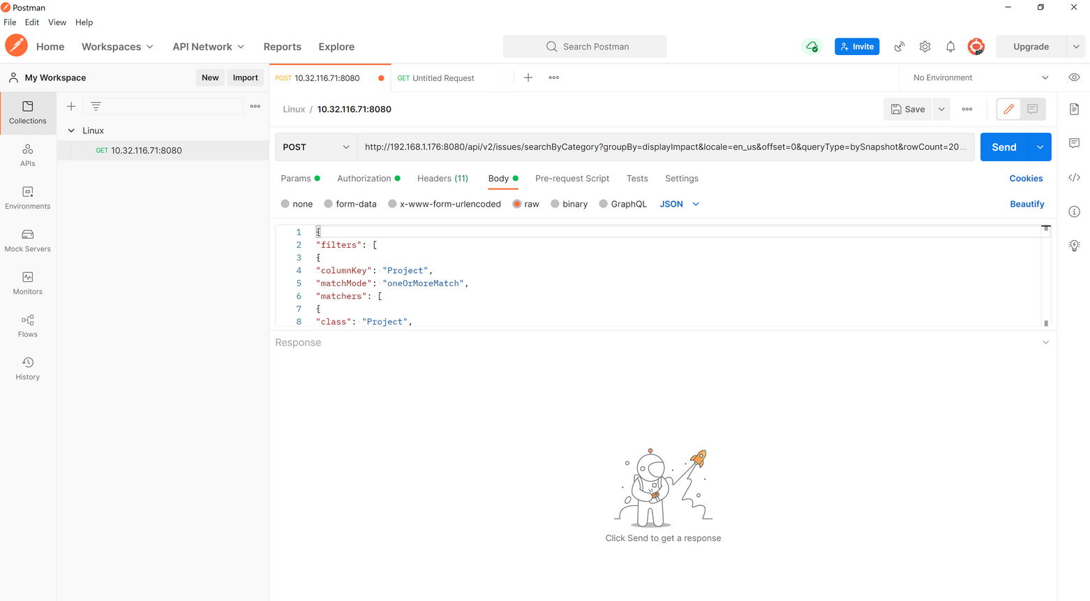Open the notifications bell
Viewport: 1090px width, 601px height.
950,47
